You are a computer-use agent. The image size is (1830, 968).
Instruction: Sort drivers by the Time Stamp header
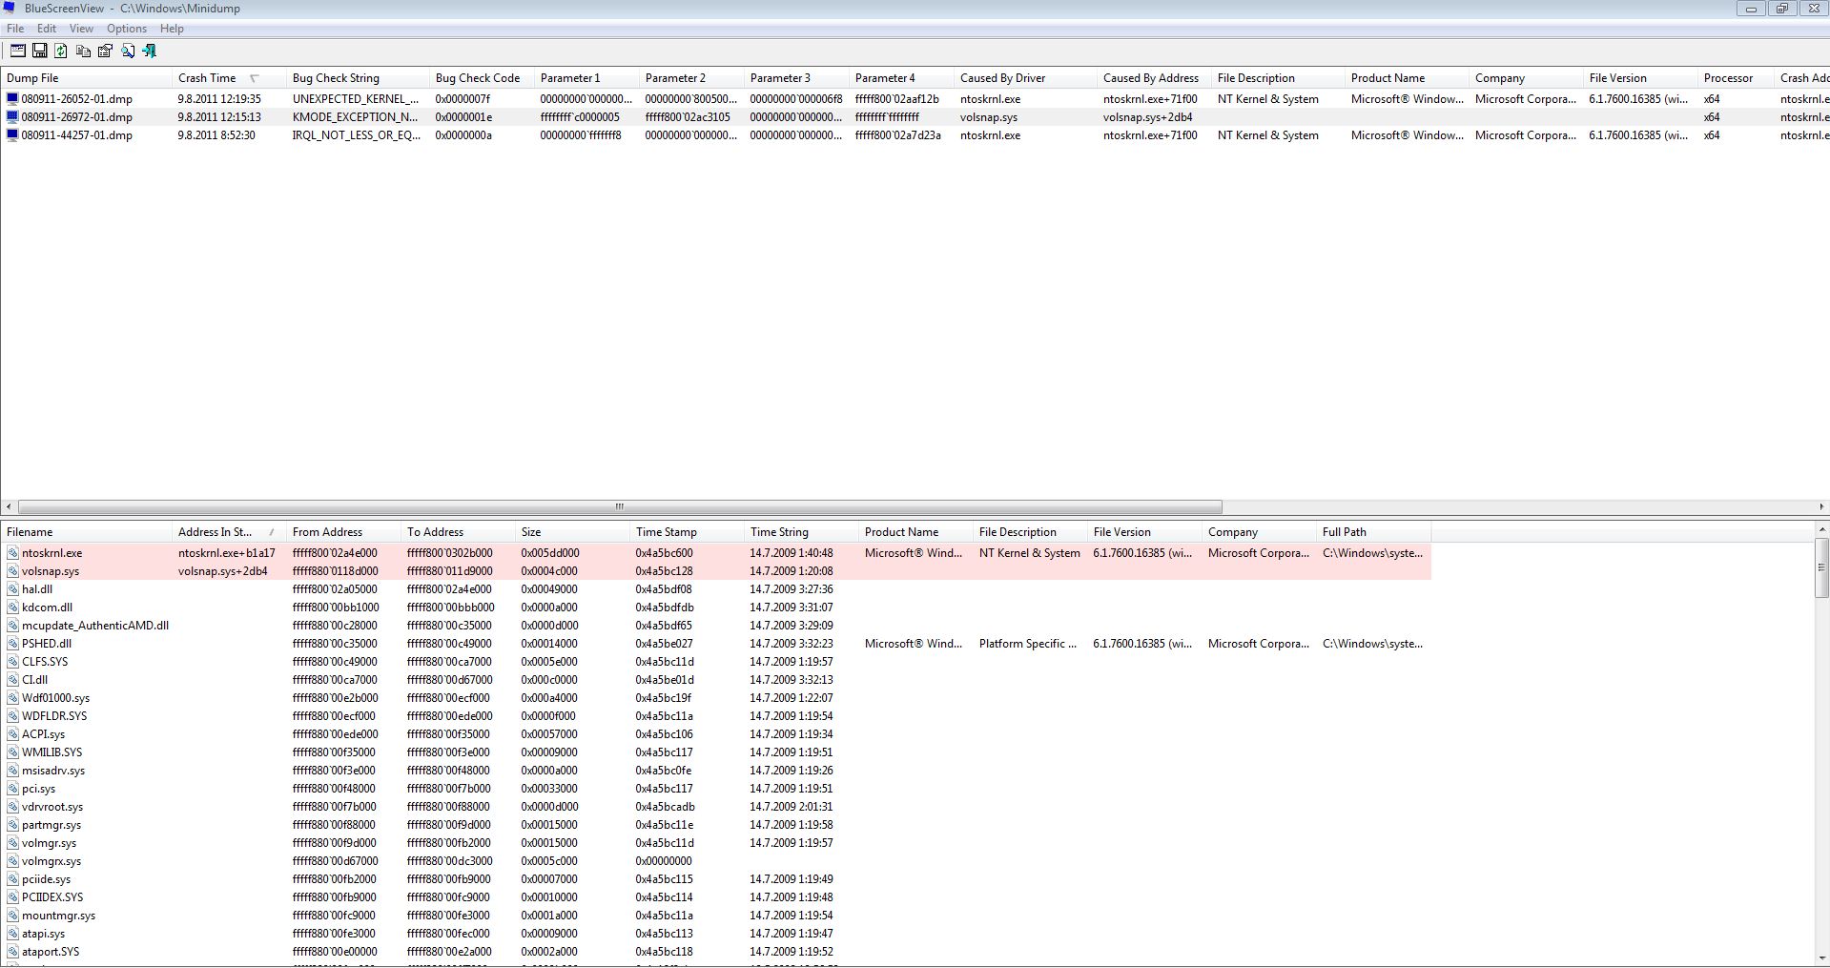(x=687, y=532)
